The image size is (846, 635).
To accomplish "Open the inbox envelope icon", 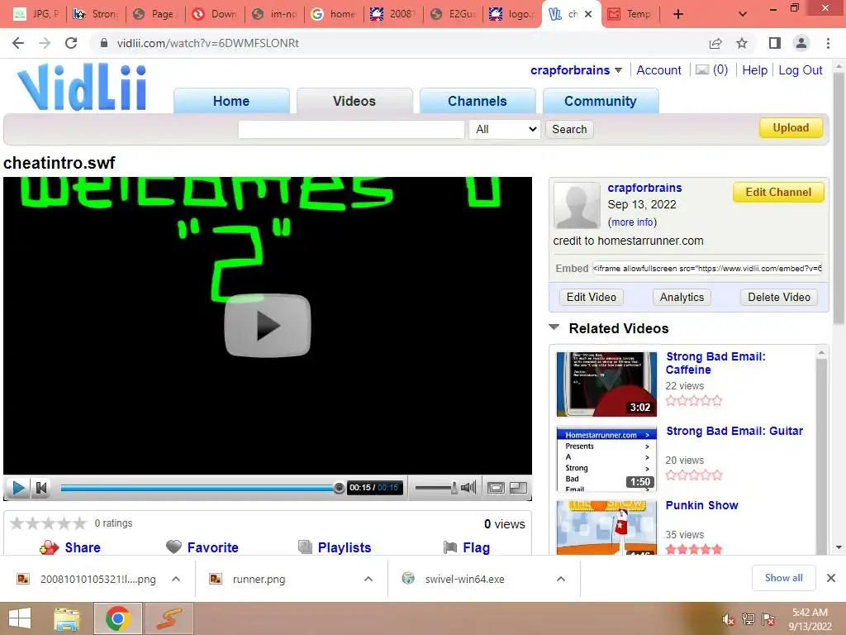I will pos(702,69).
